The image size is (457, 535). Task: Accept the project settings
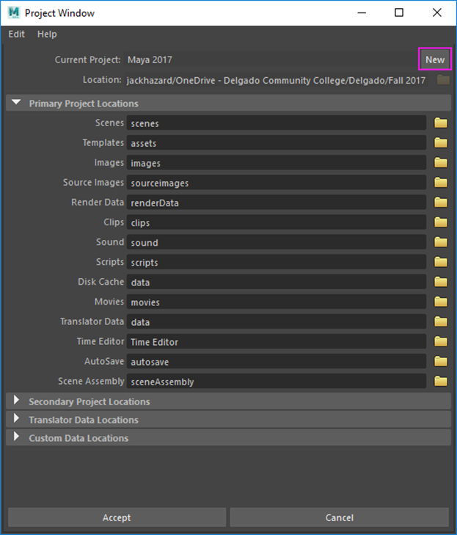click(117, 517)
